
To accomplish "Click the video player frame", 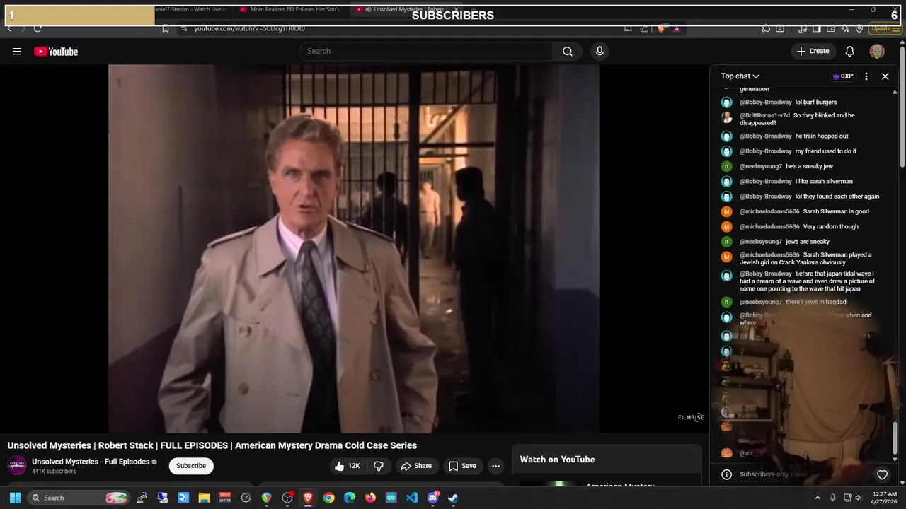I will 354,248.
